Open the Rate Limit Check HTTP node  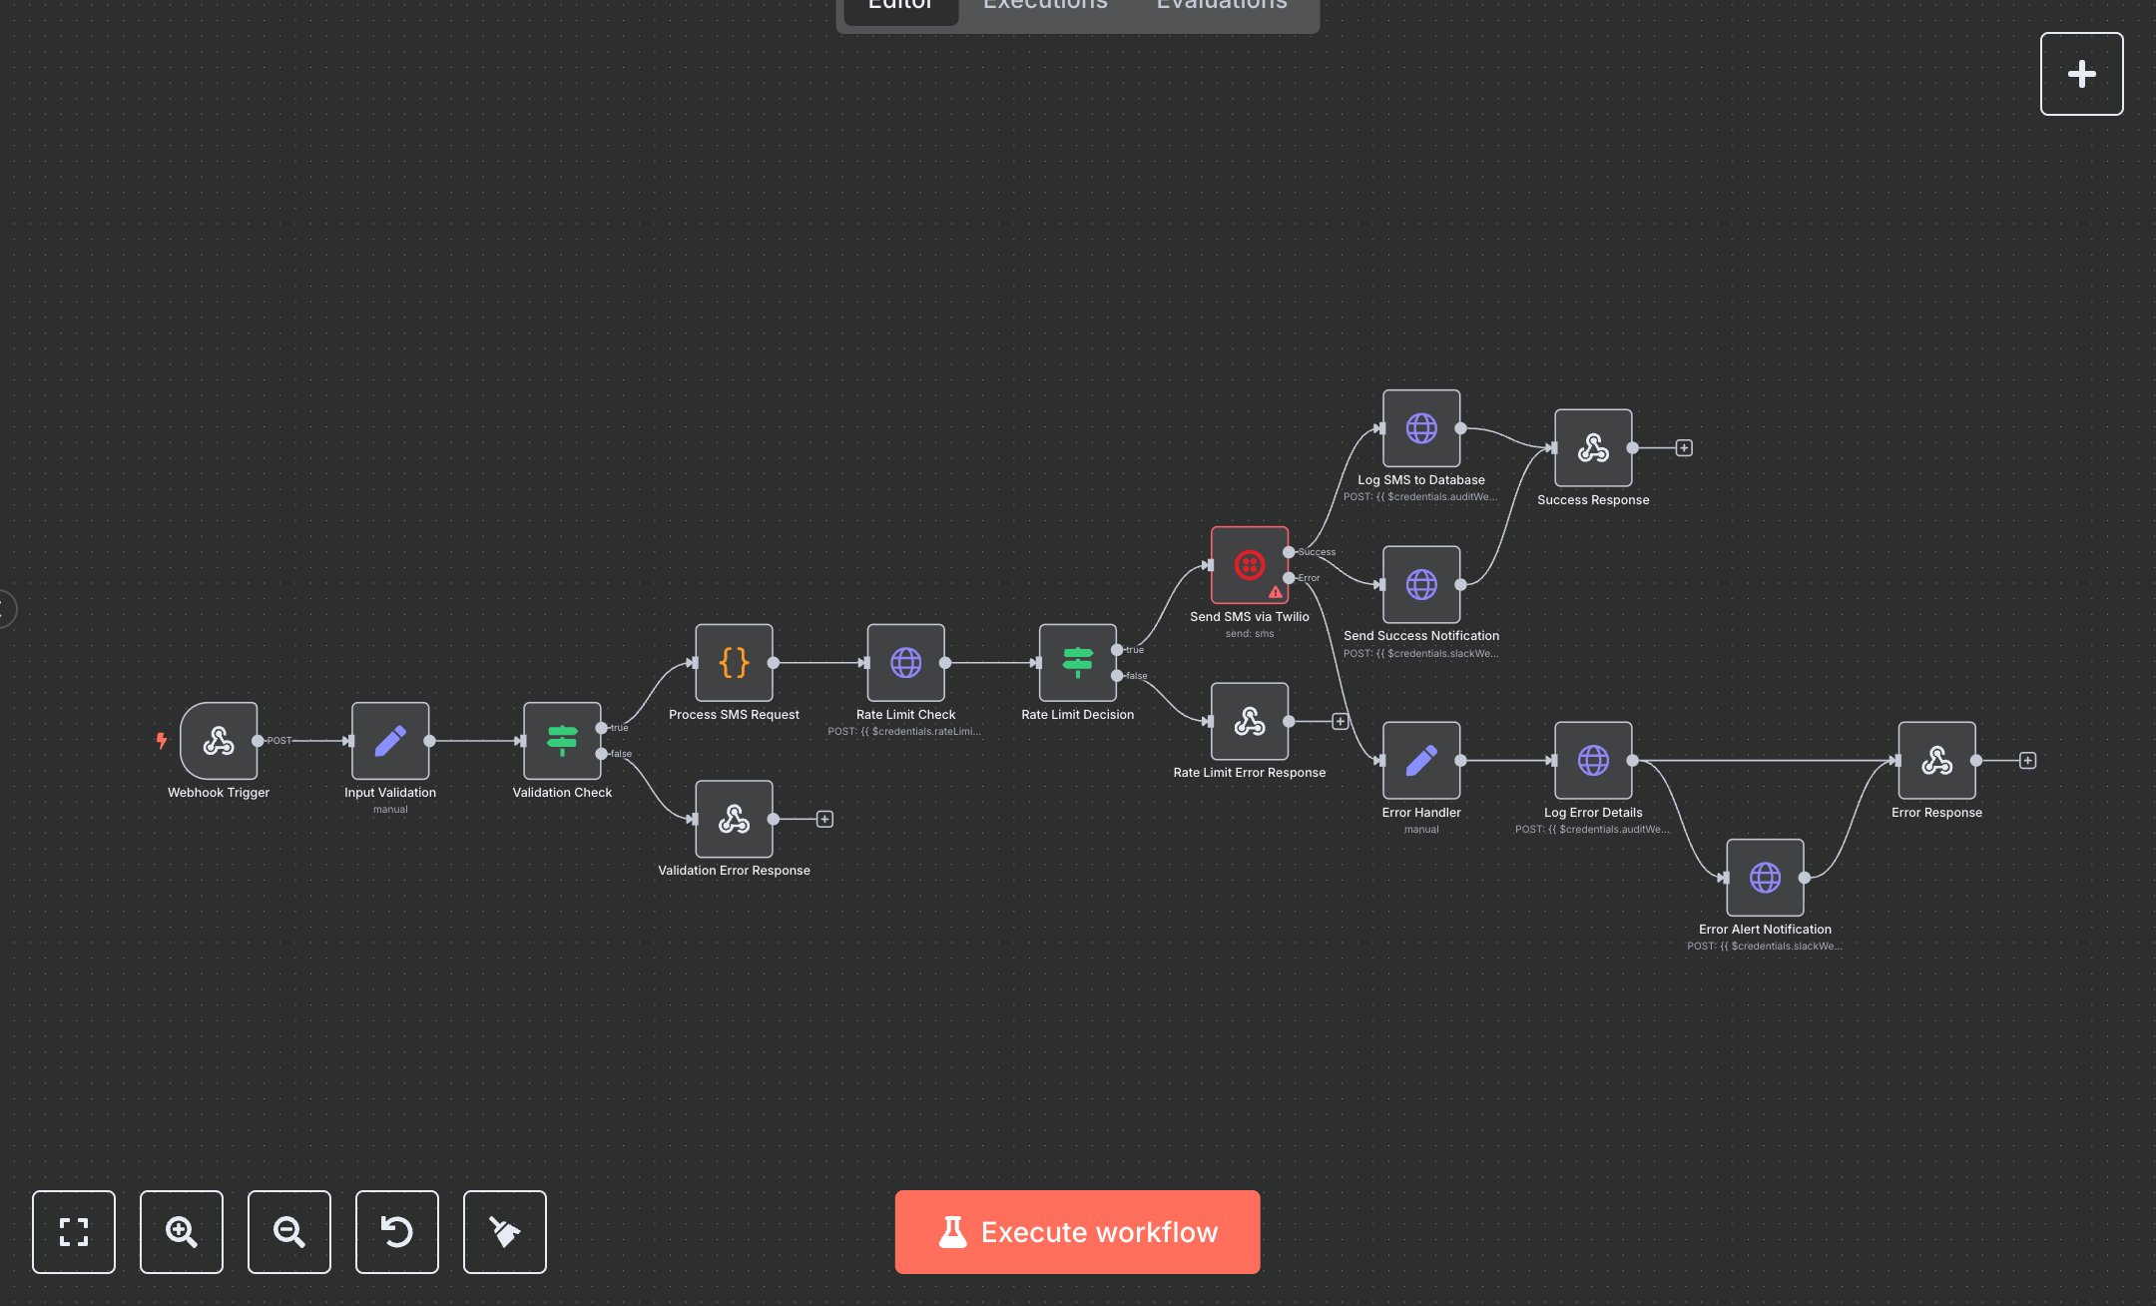click(x=905, y=663)
